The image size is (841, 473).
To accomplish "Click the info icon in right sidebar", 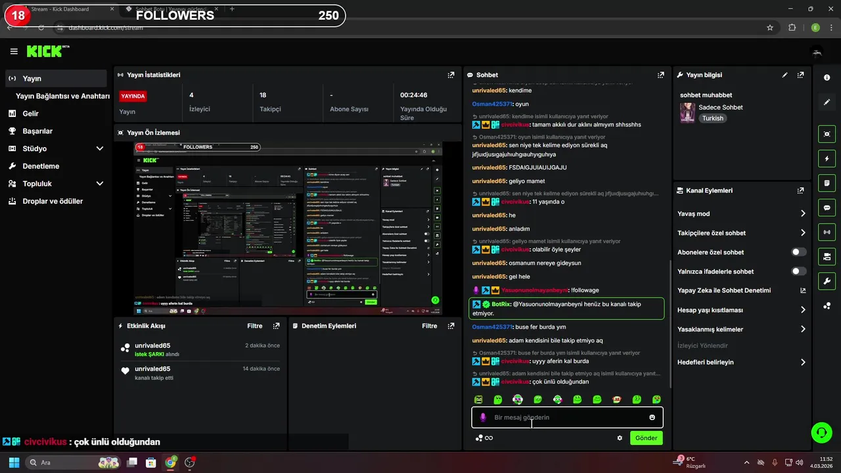I will [x=827, y=78].
